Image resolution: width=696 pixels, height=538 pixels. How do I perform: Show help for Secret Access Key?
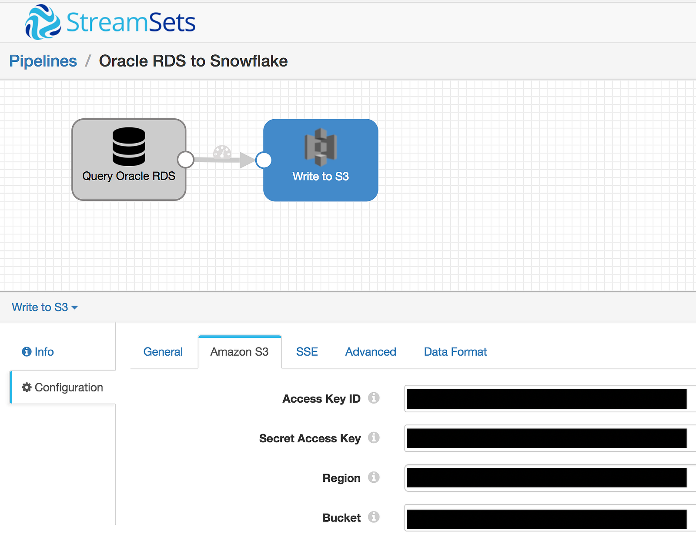[x=374, y=438]
